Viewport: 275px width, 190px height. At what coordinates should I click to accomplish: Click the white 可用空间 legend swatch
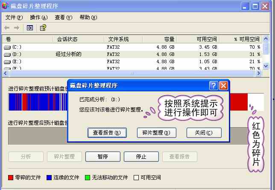(136, 178)
